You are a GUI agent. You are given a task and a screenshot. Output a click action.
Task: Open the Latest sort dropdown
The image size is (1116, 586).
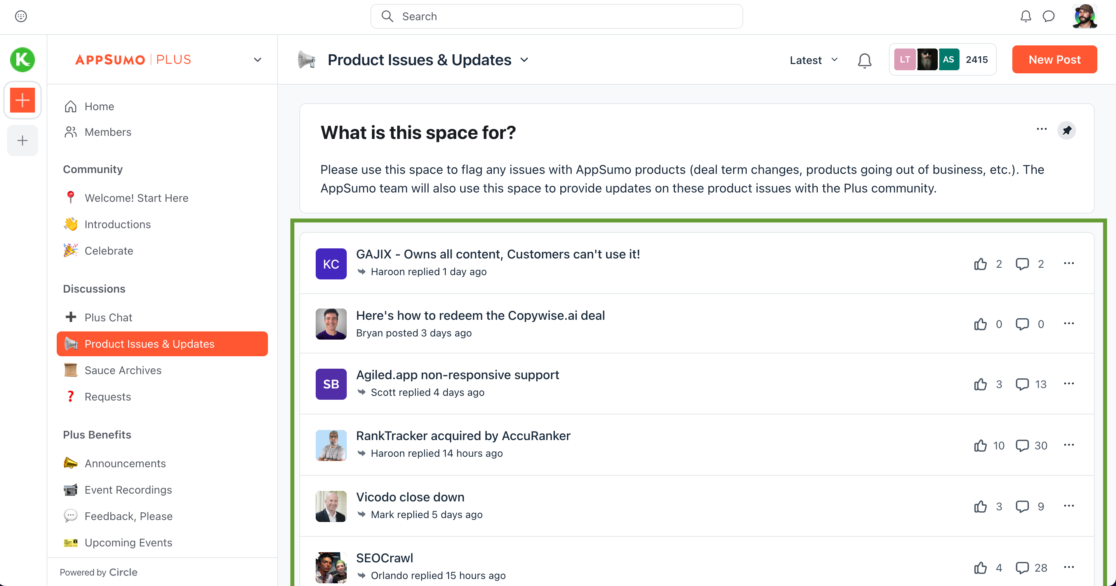(813, 60)
